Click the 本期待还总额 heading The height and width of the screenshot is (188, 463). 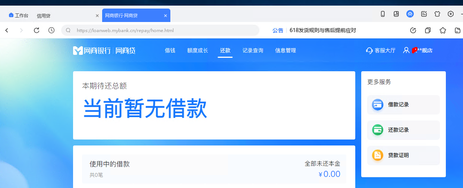pyautogui.click(x=104, y=86)
